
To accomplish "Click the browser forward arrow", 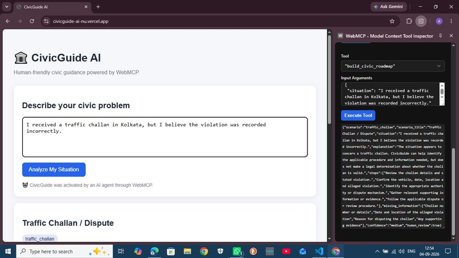I will click(x=19, y=21).
